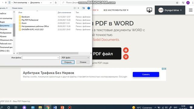Select OneDrive in navigation pane
The image size is (194, 109).
tap(3, 14)
